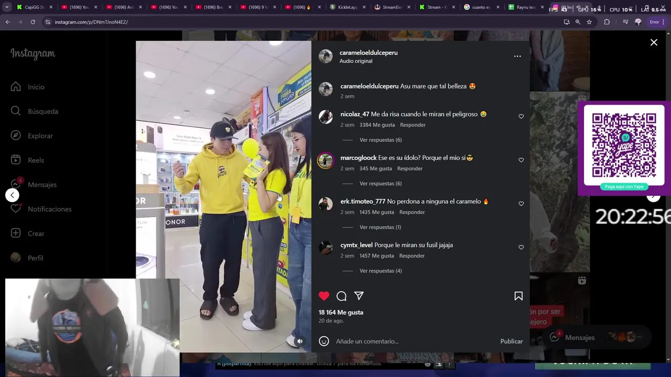Open carameloeldulceperu profile from post header
Screen dimensions: 671x377
coord(369,52)
